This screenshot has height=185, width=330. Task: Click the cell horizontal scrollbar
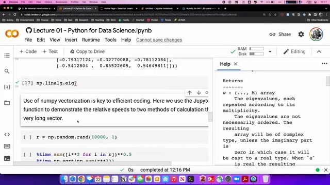pyautogui.click(x=92, y=163)
